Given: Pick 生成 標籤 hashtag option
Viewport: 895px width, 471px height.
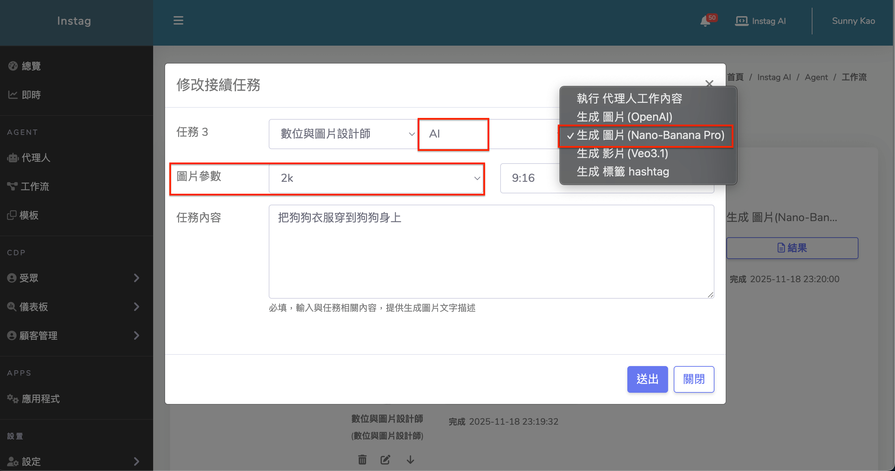Looking at the screenshot, I should (622, 172).
